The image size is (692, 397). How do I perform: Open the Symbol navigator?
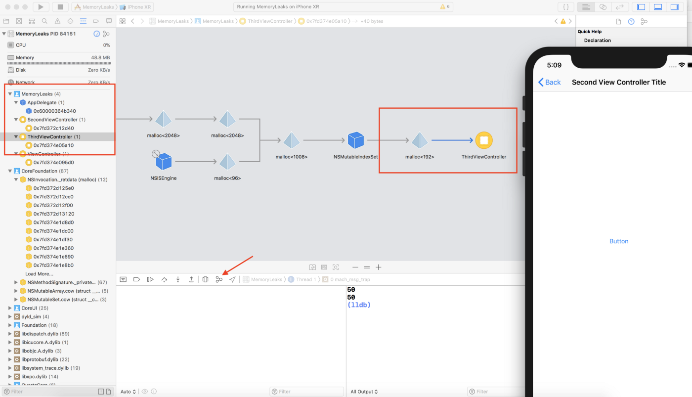click(x=32, y=21)
